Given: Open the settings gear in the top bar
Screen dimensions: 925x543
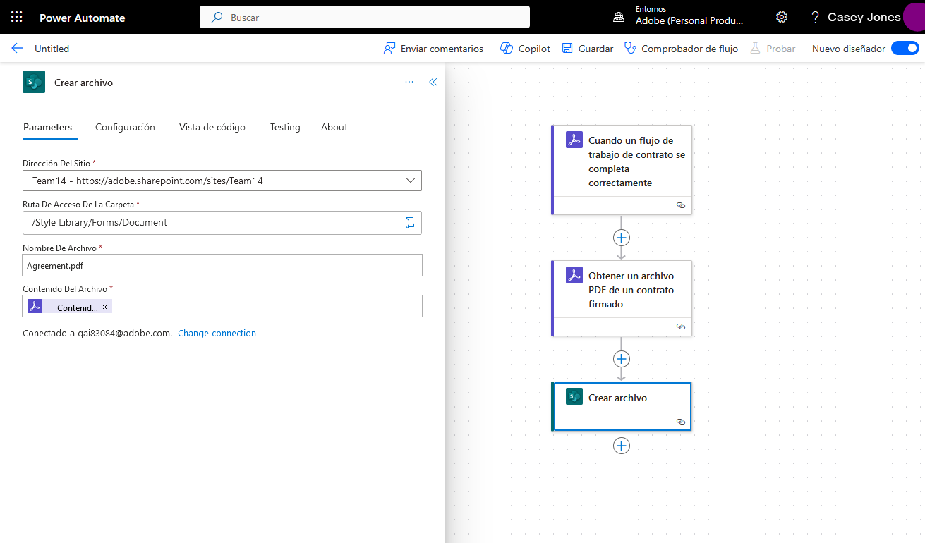Looking at the screenshot, I should (781, 16).
